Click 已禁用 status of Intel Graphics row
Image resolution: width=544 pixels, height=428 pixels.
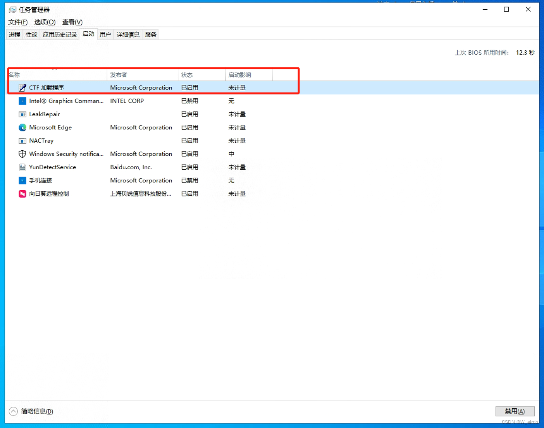(189, 101)
